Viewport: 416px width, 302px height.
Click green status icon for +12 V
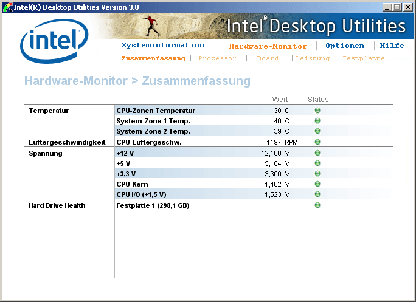tap(317, 153)
